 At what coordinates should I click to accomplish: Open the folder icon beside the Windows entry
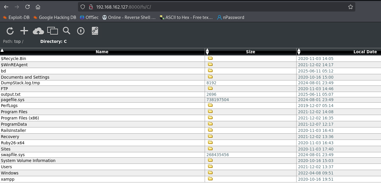coord(210,172)
